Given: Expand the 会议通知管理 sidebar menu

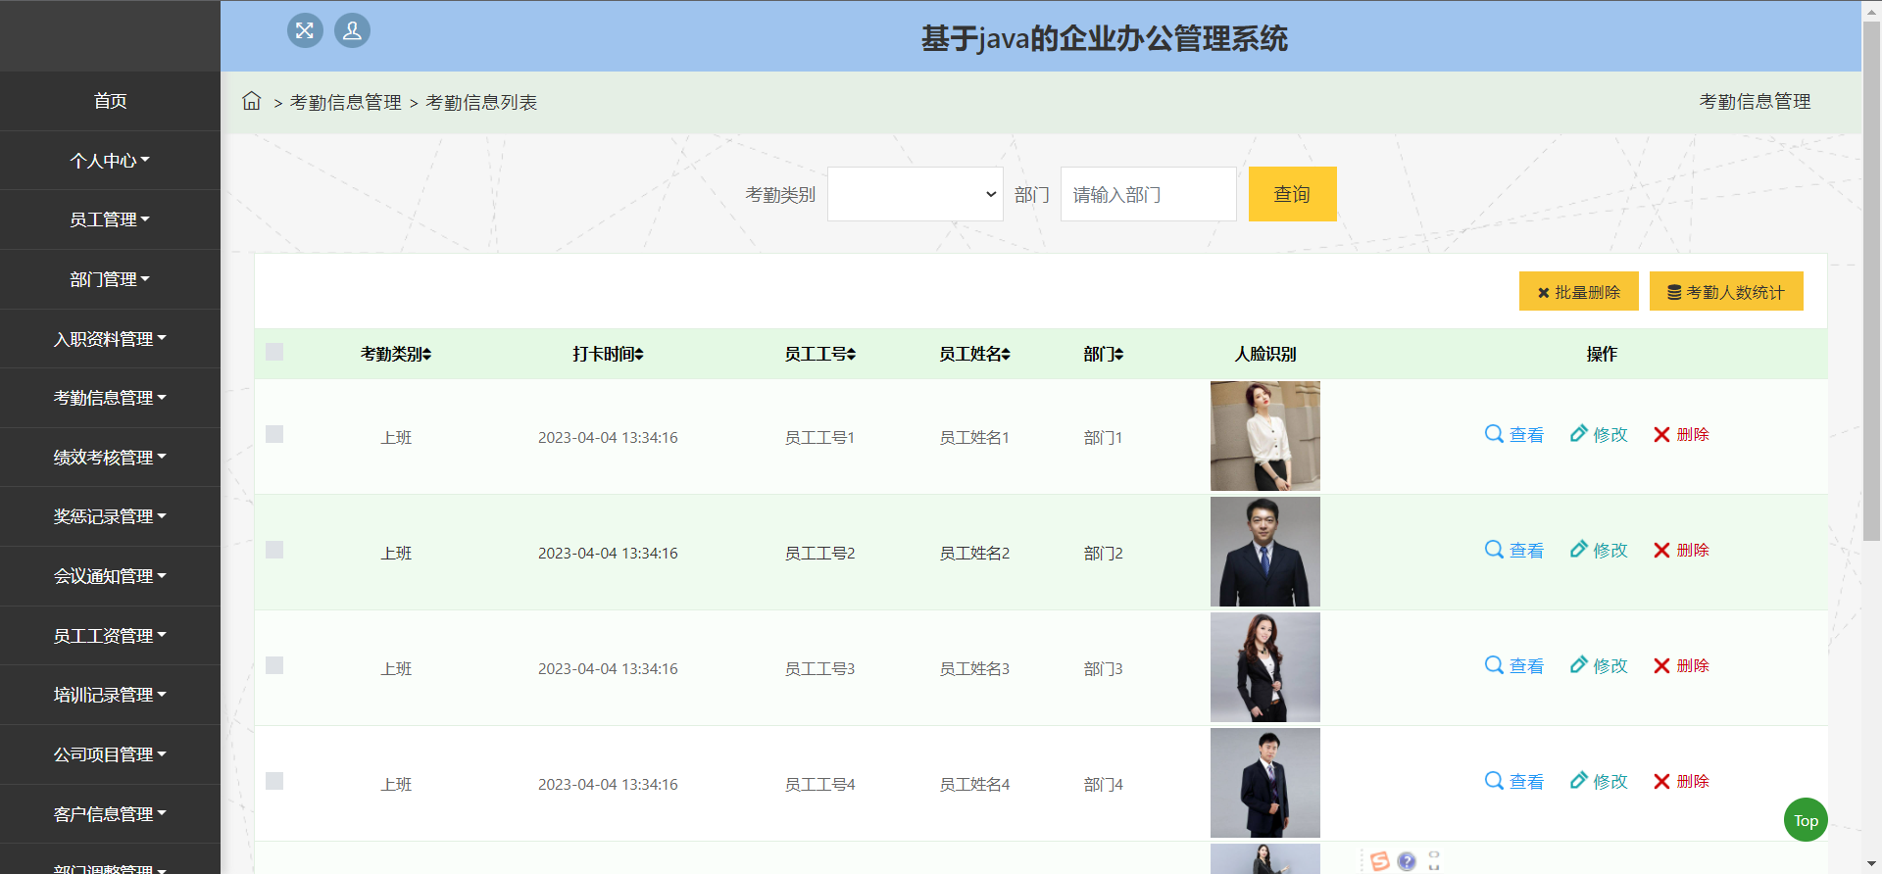Looking at the screenshot, I should (110, 576).
